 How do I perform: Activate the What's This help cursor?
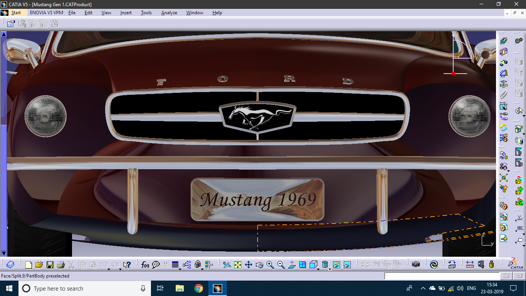pos(127,265)
